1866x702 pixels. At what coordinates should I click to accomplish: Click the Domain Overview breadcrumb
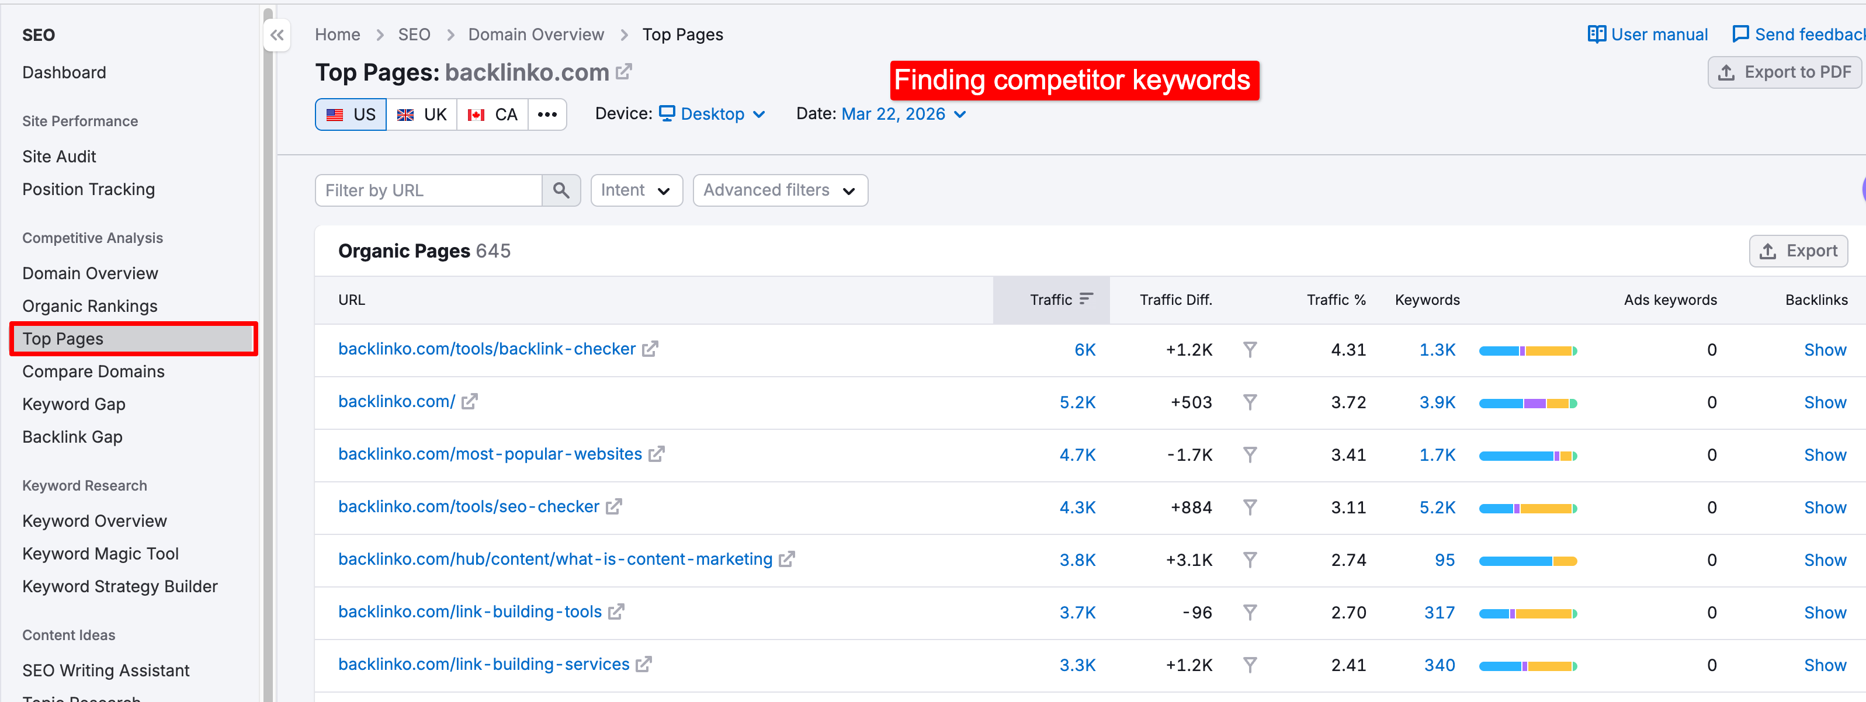[x=535, y=35]
